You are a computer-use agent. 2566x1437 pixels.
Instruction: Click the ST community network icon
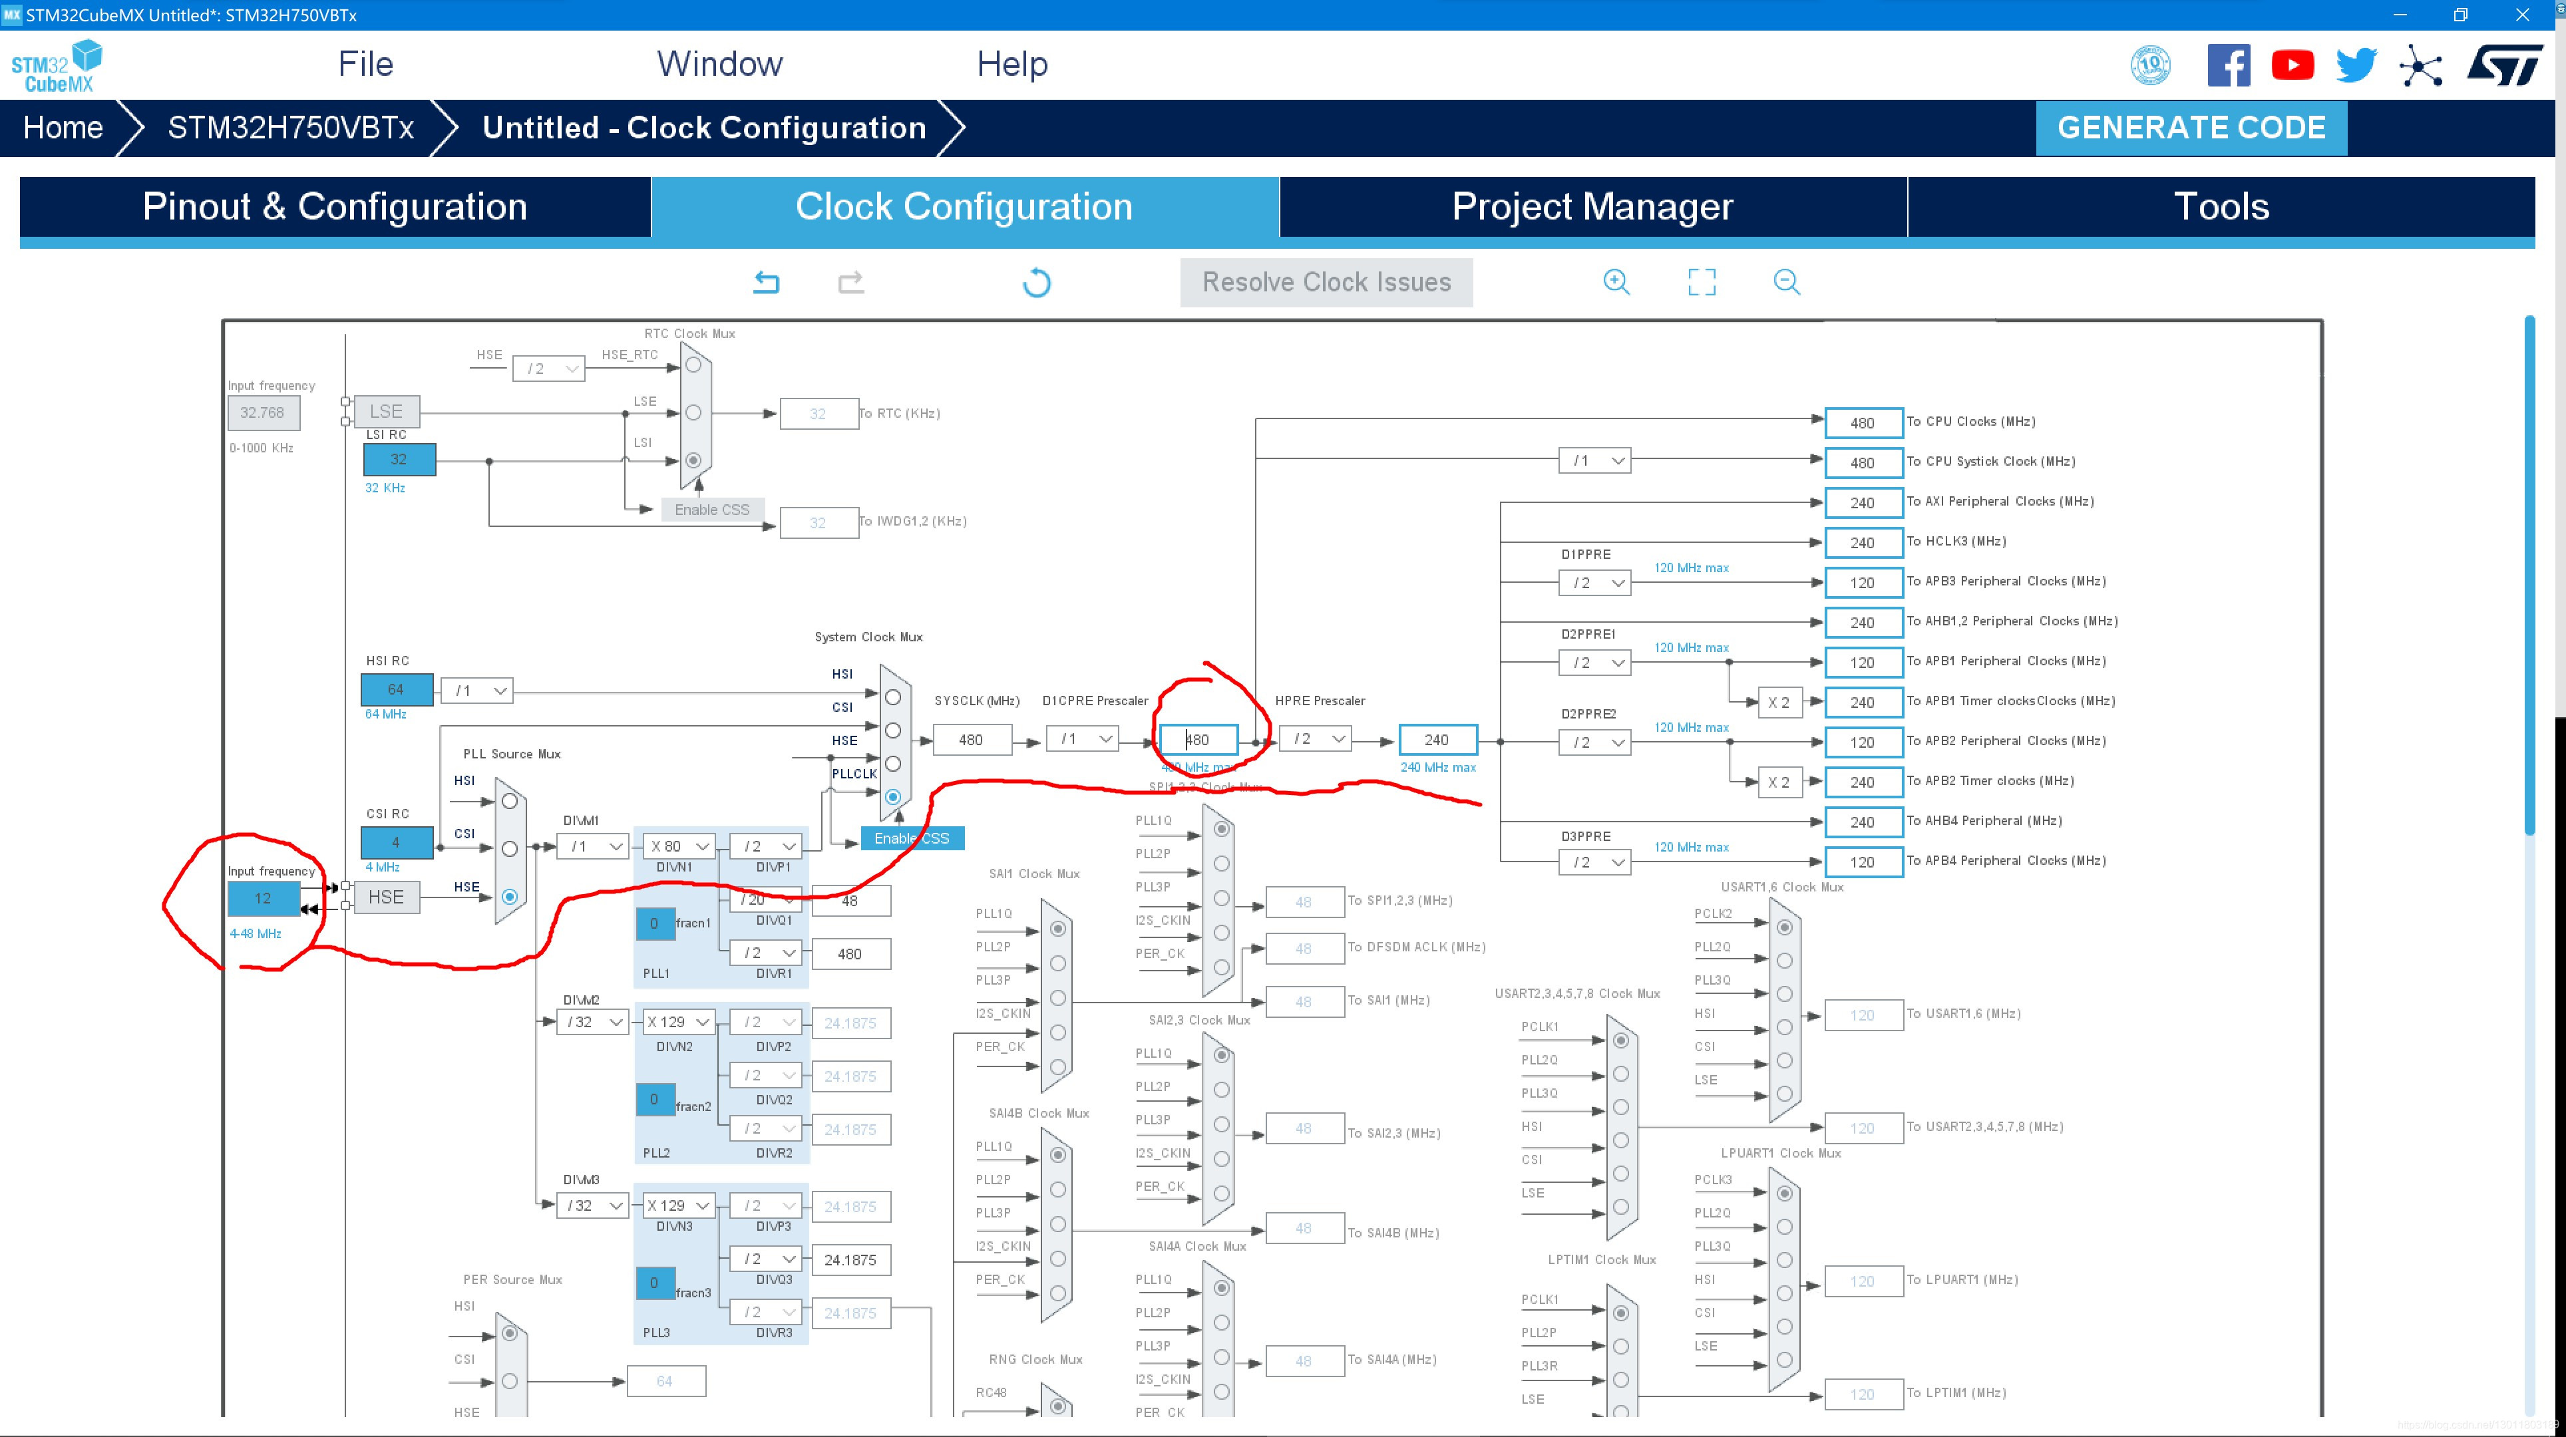[2420, 67]
